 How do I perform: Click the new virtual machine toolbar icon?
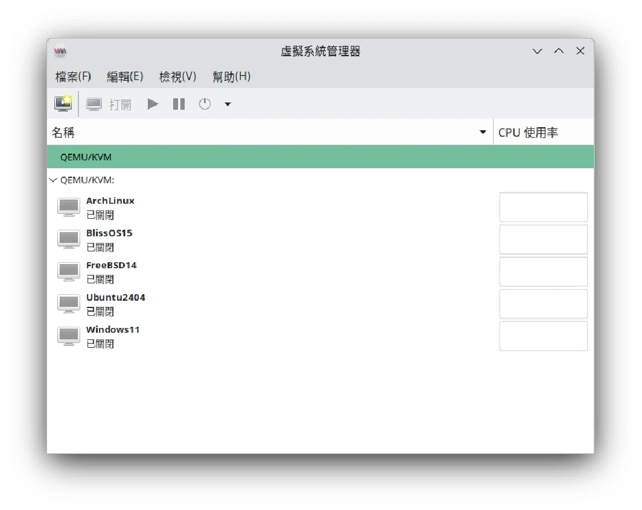[63, 104]
